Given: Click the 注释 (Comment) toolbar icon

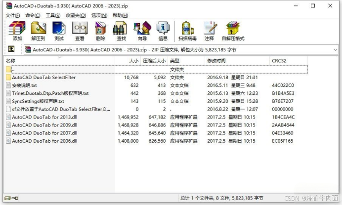Looking at the screenshot, I should click(210, 31).
